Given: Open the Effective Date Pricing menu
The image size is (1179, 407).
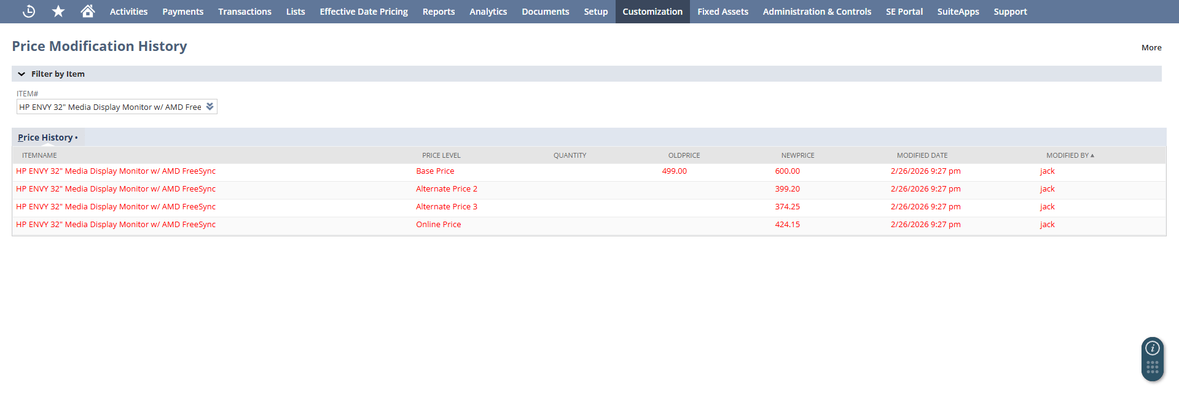Looking at the screenshot, I should point(363,12).
